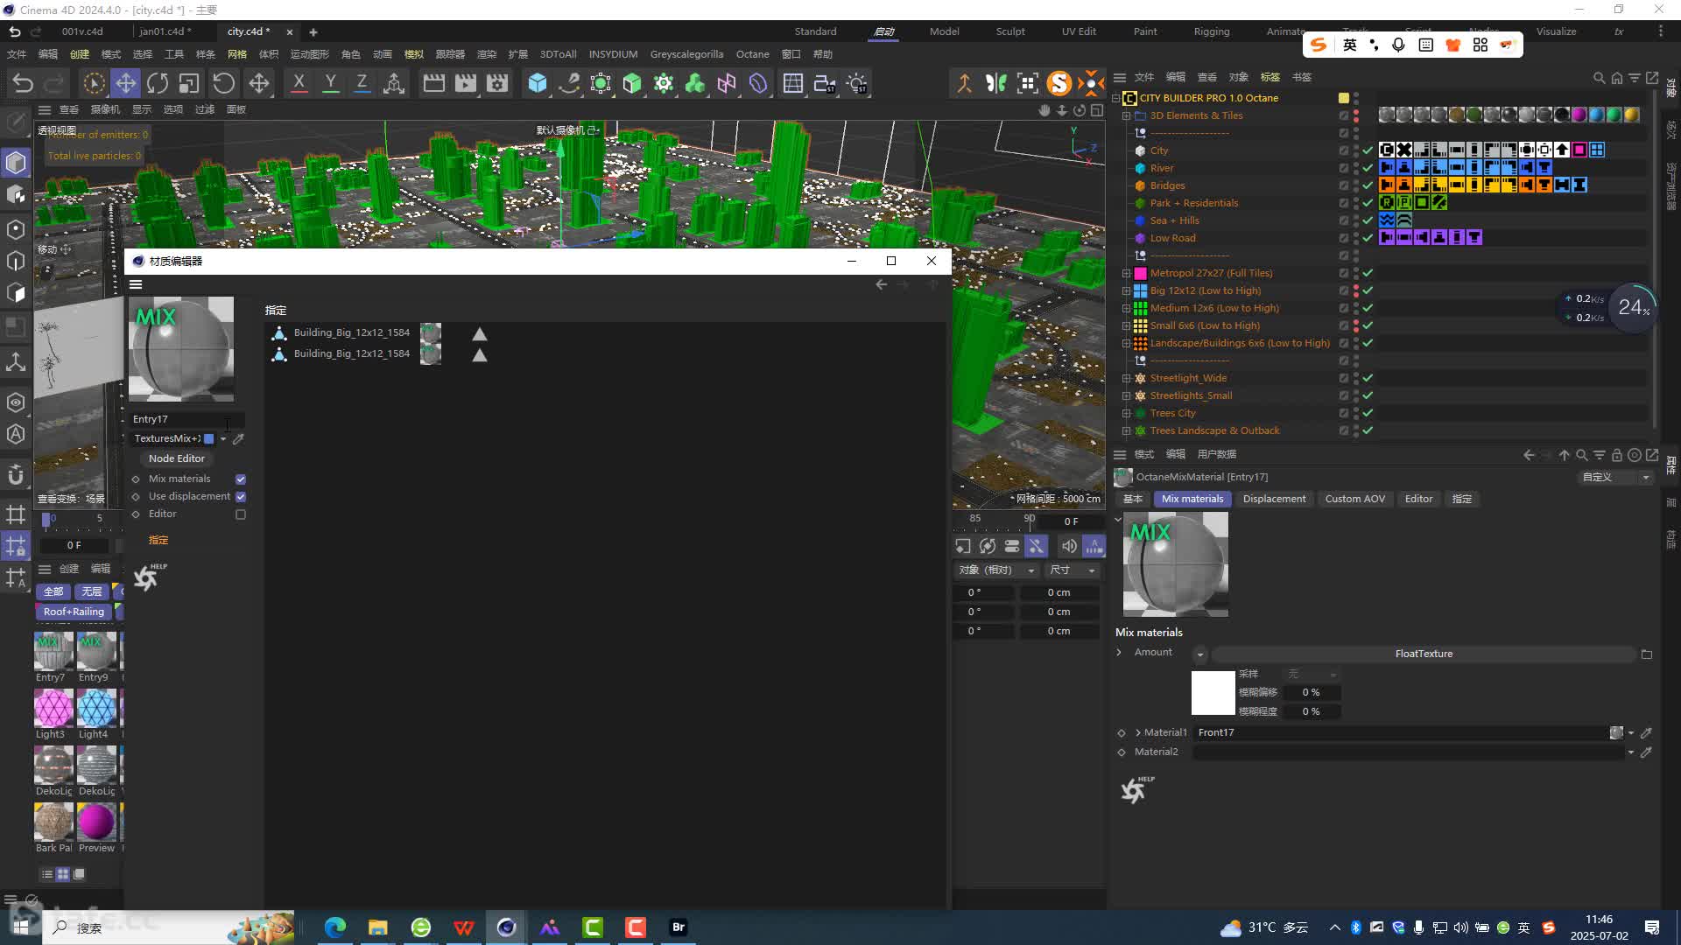This screenshot has height=945, width=1681.
Task: Click orange 指定 link in material editor
Action: (158, 541)
